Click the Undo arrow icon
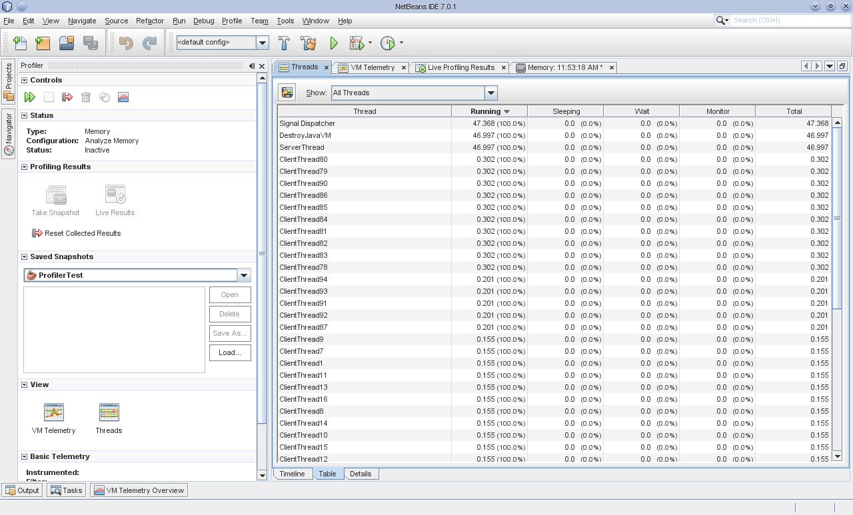This screenshot has height=515, width=853. [126, 43]
